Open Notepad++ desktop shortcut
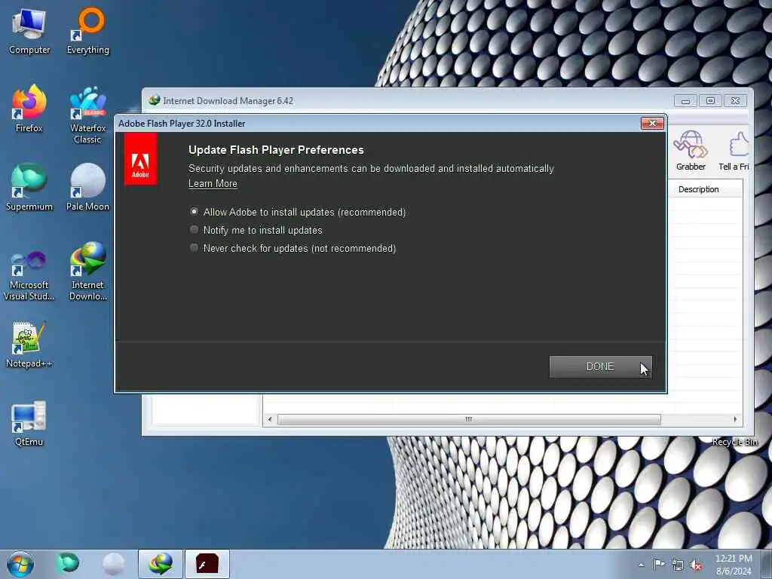 29,345
